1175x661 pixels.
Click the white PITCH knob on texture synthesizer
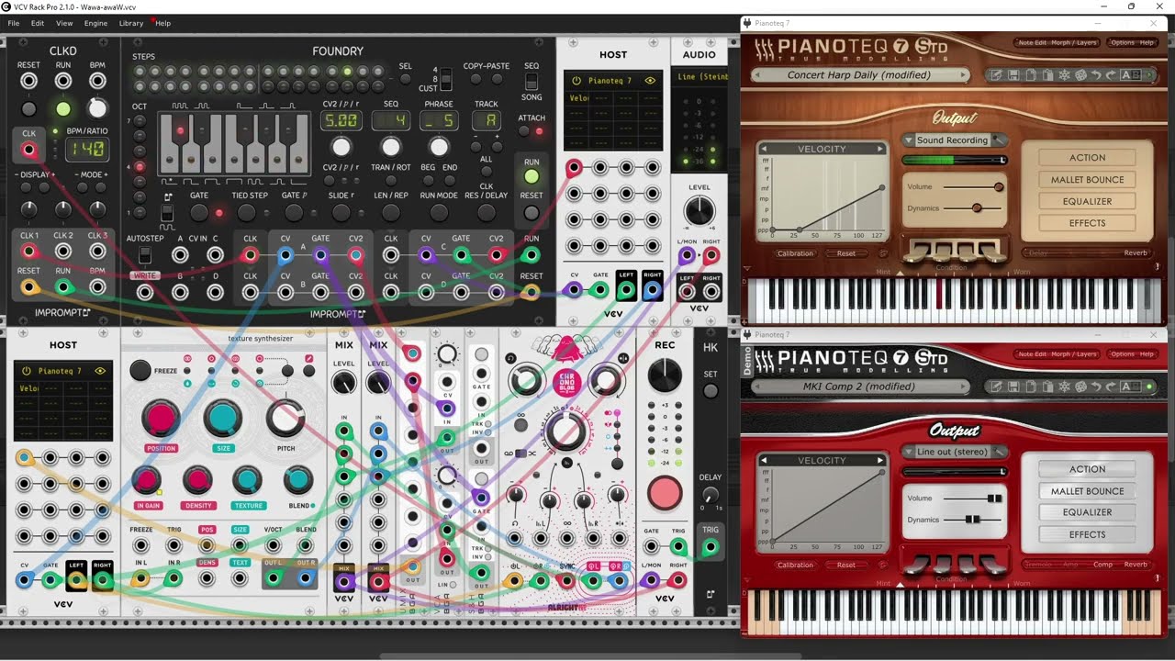tap(285, 419)
